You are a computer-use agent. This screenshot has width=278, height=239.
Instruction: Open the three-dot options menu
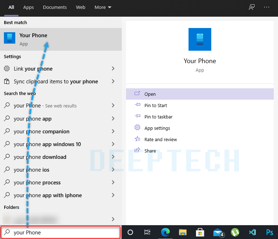pos(267,7)
